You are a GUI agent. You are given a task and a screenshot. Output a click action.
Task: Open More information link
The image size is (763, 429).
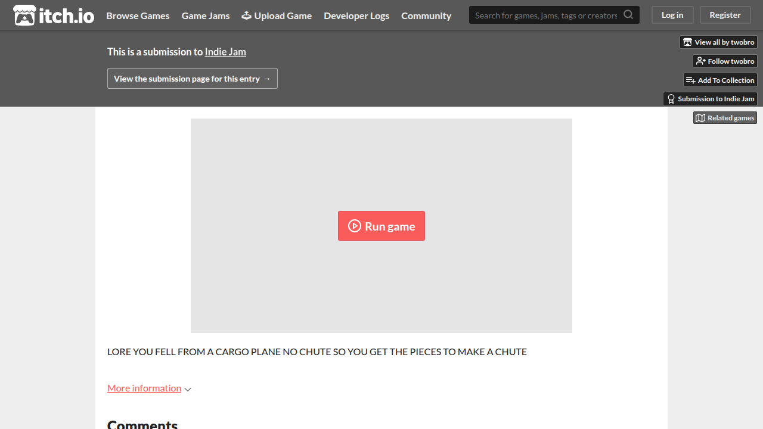[144, 388]
